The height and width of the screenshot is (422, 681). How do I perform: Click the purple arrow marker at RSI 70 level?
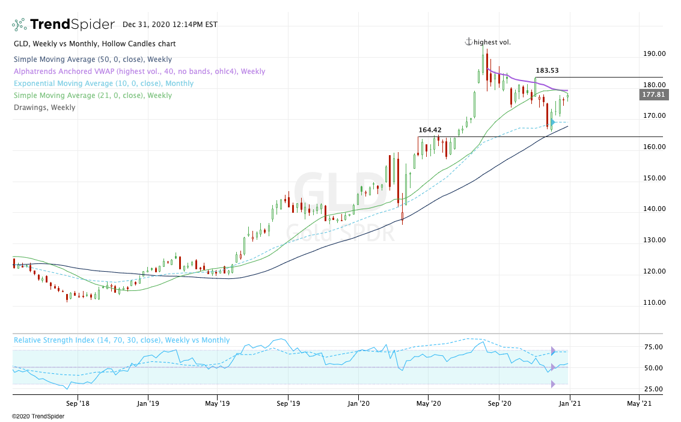553,351
